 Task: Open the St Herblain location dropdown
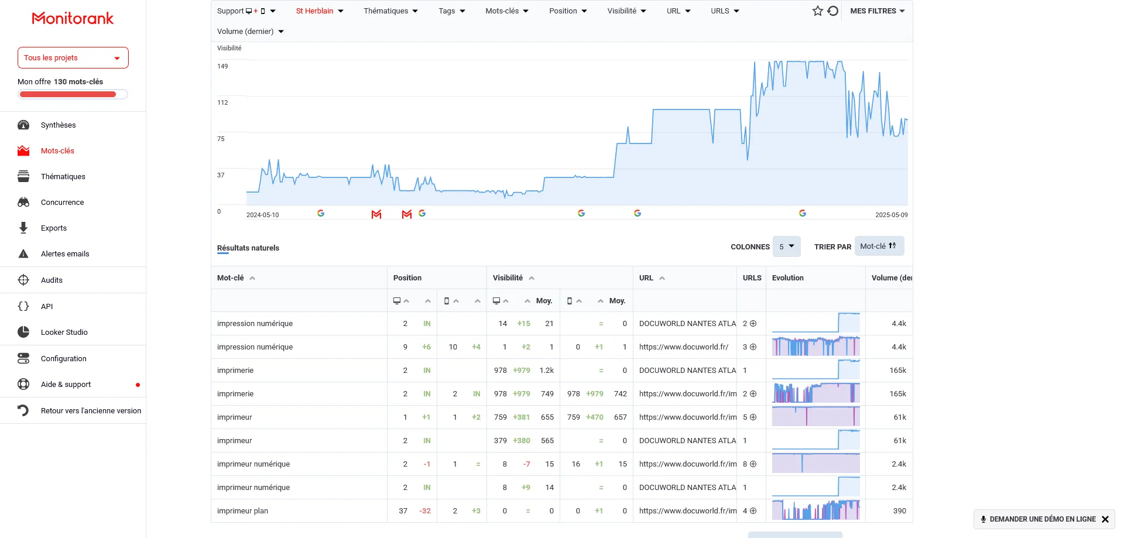point(320,11)
